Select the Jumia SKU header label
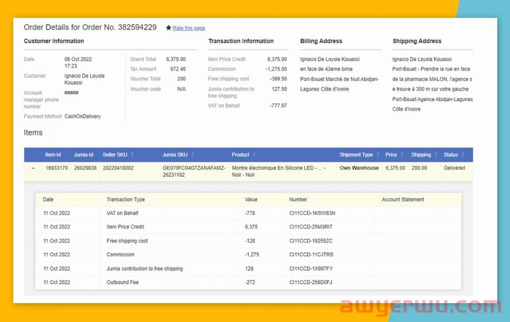 (175, 155)
